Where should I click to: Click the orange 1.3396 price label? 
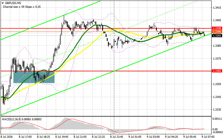pos(217,31)
